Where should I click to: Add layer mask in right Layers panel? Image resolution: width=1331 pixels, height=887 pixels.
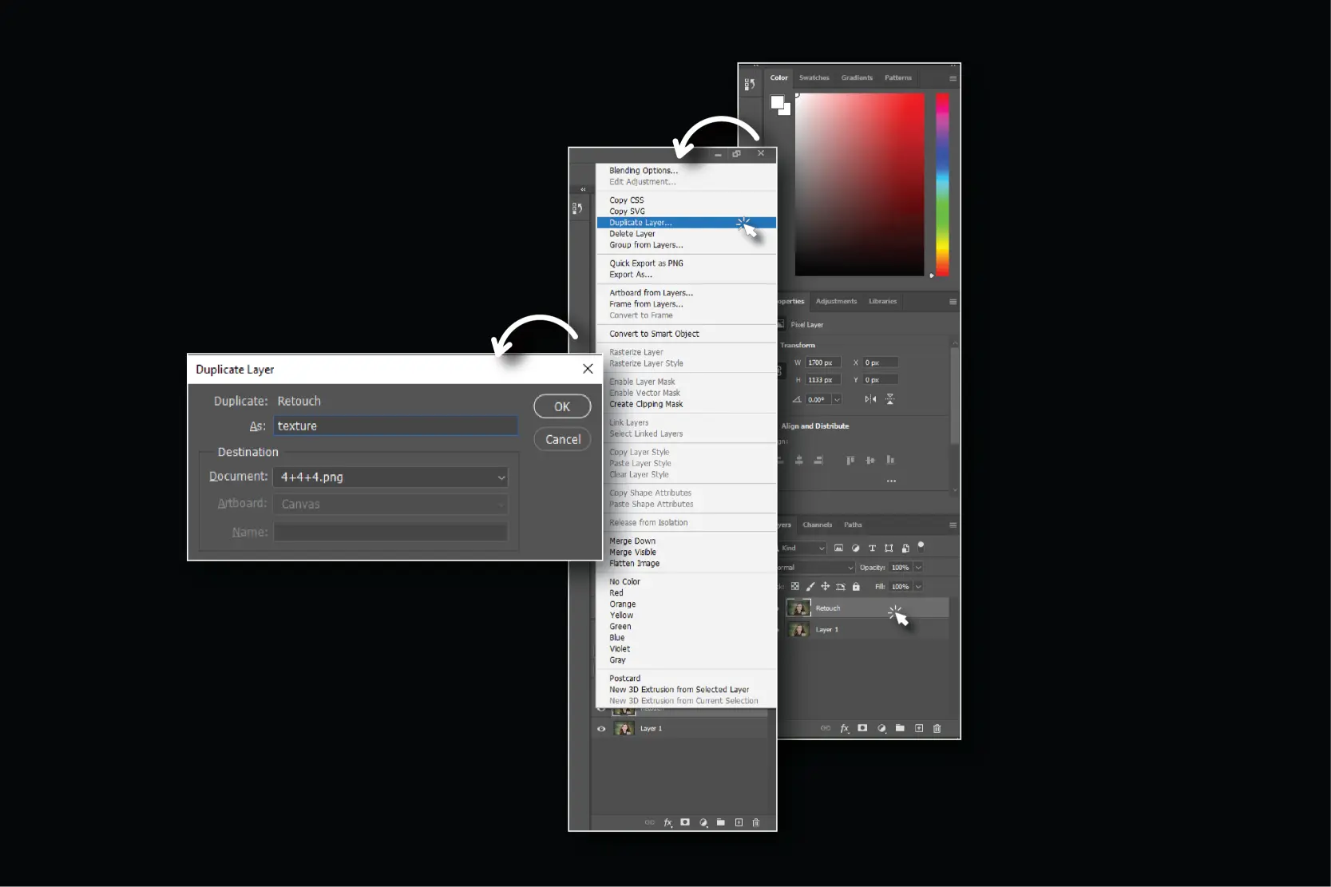coord(862,728)
